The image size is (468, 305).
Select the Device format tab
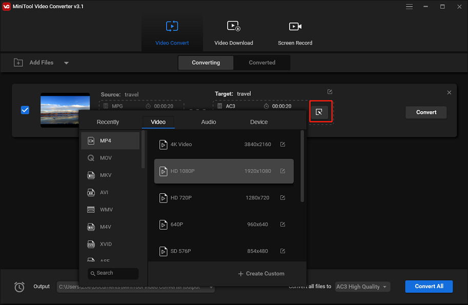tap(259, 122)
